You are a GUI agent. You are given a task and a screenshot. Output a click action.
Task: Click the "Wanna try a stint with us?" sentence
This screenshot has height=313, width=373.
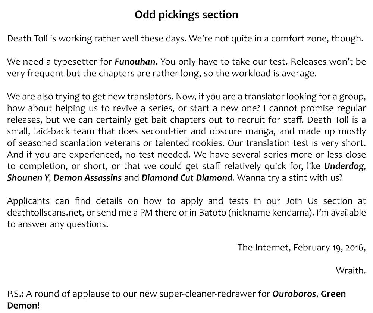pos(289,177)
